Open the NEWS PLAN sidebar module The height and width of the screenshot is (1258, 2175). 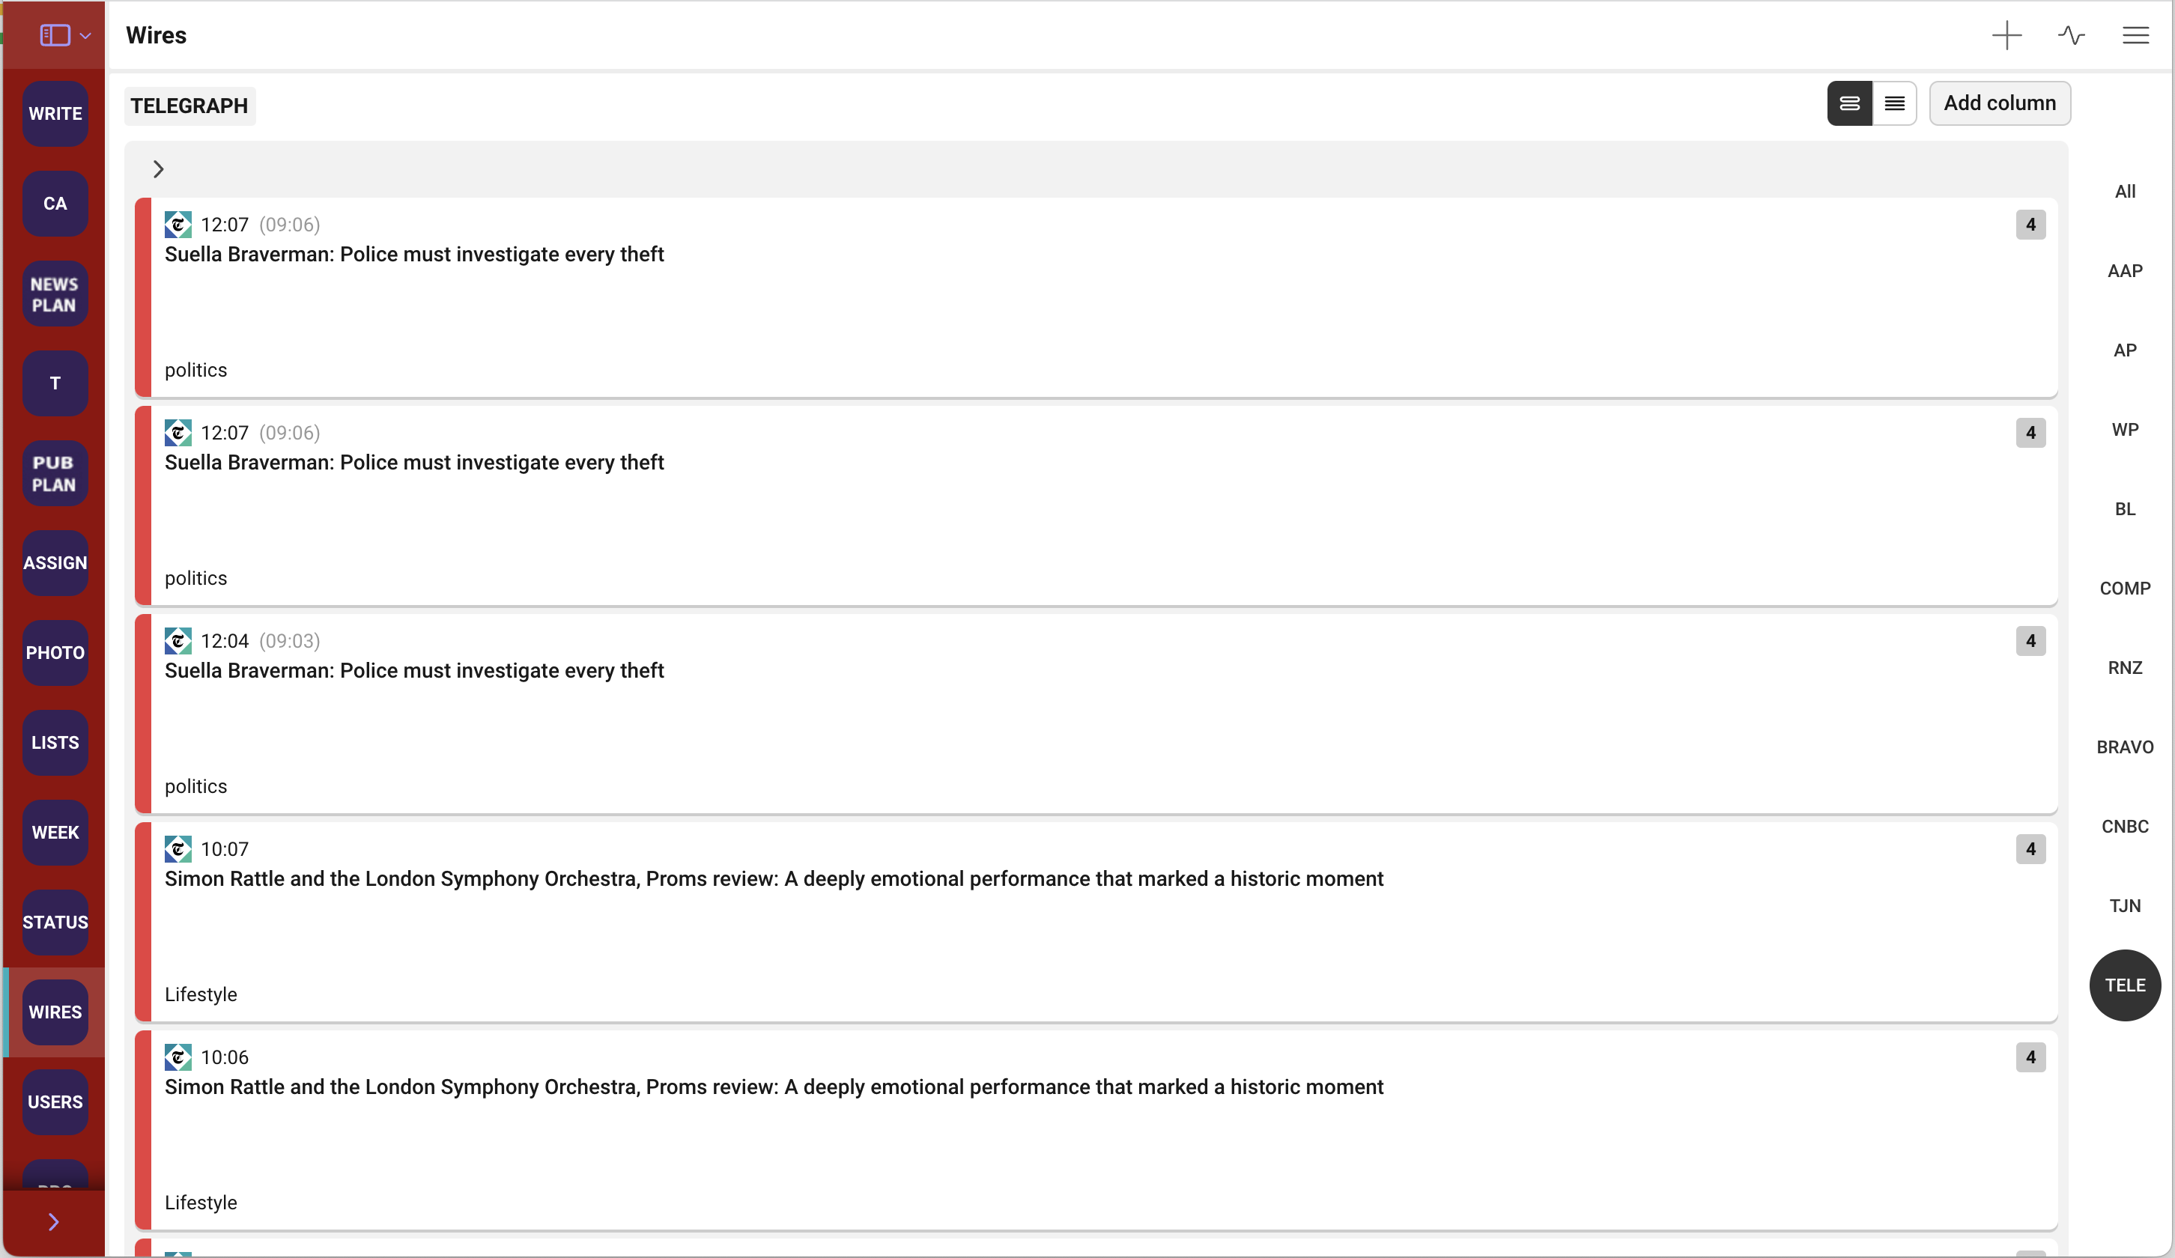coord(55,294)
